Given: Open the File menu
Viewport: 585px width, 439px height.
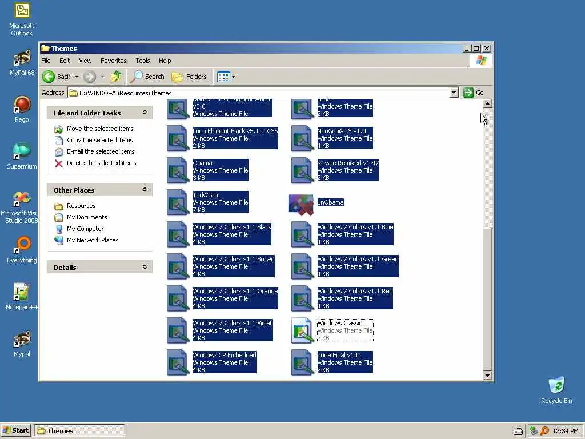Looking at the screenshot, I should tap(46, 61).
